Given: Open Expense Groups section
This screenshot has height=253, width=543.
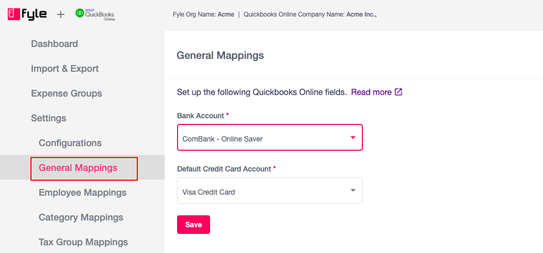Looking at the screenshot, I should pyautogui.click(x=67, y=93).
